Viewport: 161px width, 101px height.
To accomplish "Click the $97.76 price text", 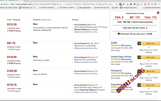I will point(11,43).
